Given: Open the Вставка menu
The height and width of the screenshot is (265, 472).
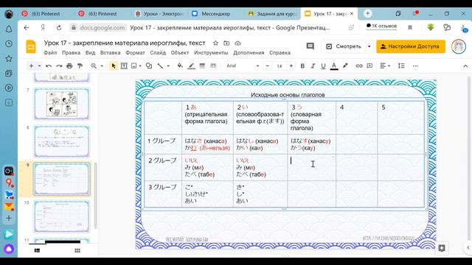Looking at the screenshot, I should [110, 52].
